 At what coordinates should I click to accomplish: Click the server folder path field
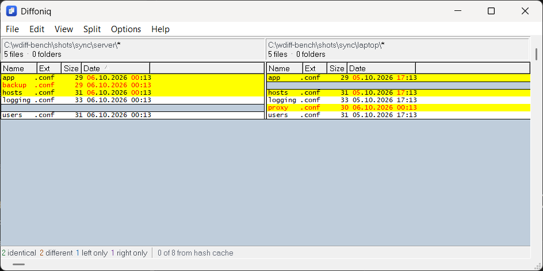click(133, 49)
